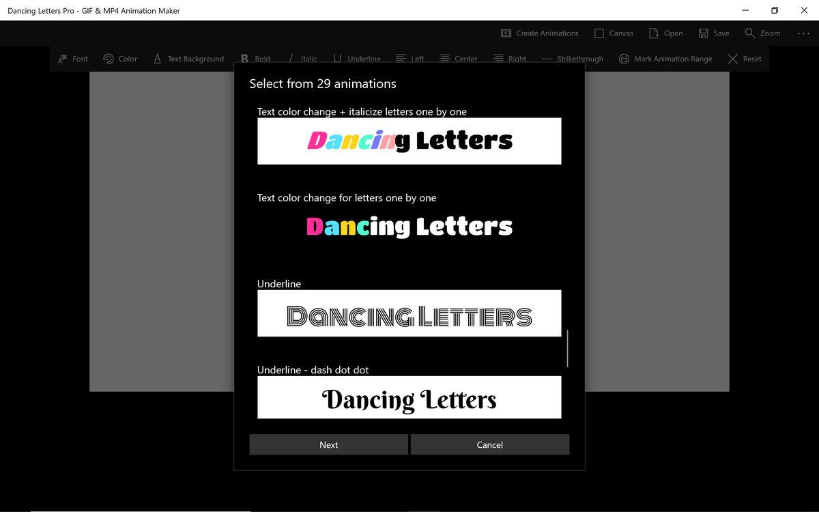Click the 'Text color change for letters one by one' label
This screenshot has height=512, width=819.
point(347,197)
